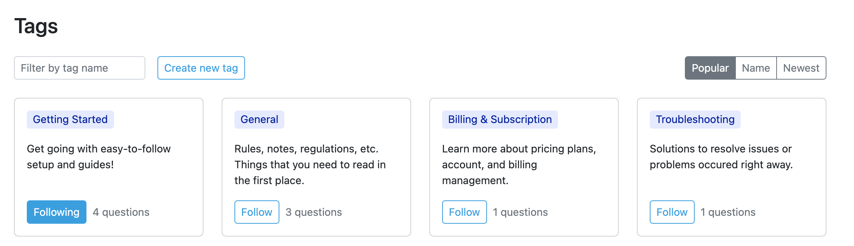Open the 1 question for Troubleshooting
This screenshot has height=246, width=854.
(728, 212)
